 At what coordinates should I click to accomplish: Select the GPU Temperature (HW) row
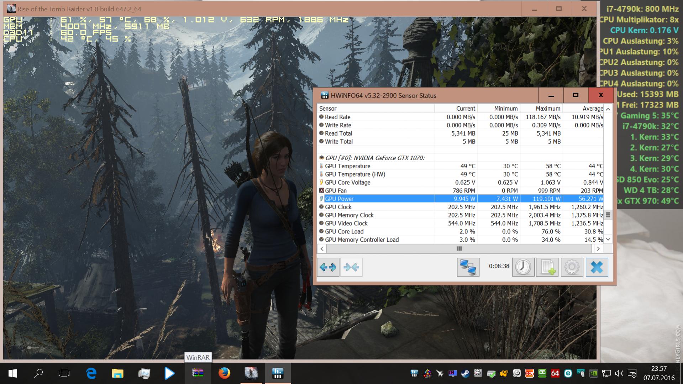pos(461,174)
